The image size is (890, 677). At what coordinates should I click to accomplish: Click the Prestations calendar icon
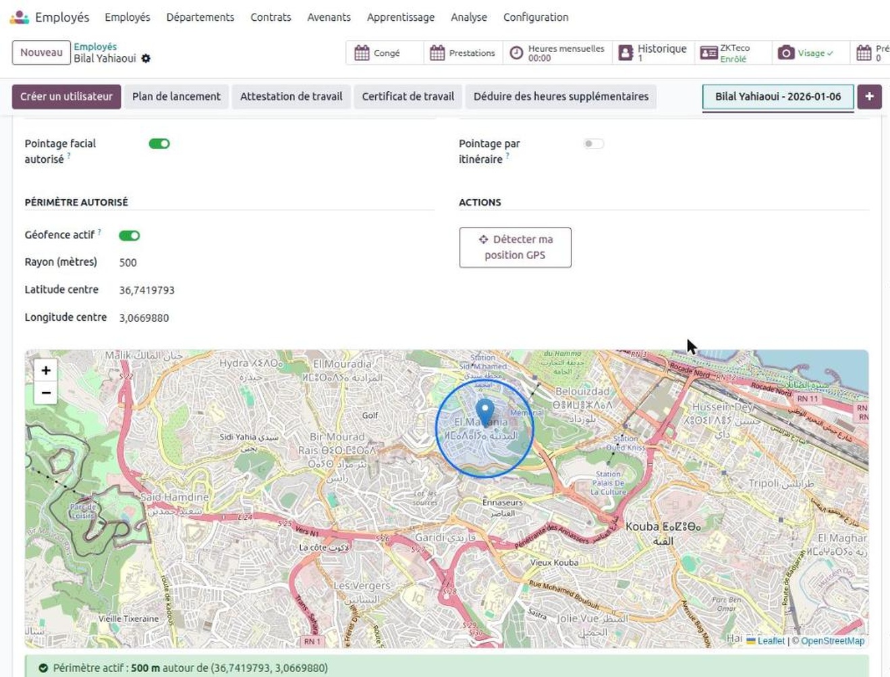[x=437, y=53]
